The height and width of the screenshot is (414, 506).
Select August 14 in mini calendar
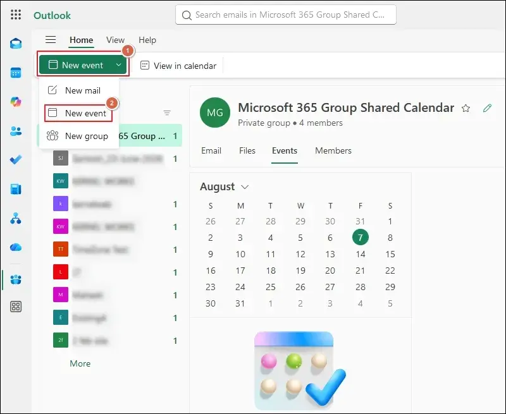[360, 254]
